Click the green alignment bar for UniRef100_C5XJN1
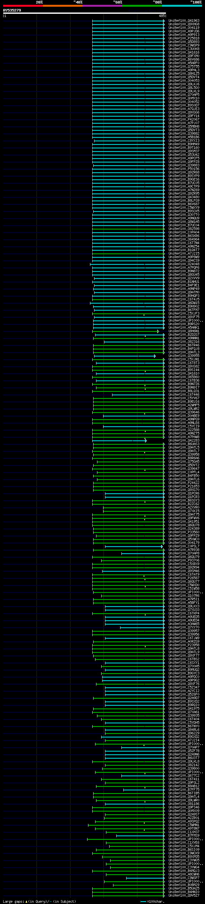 129,359
